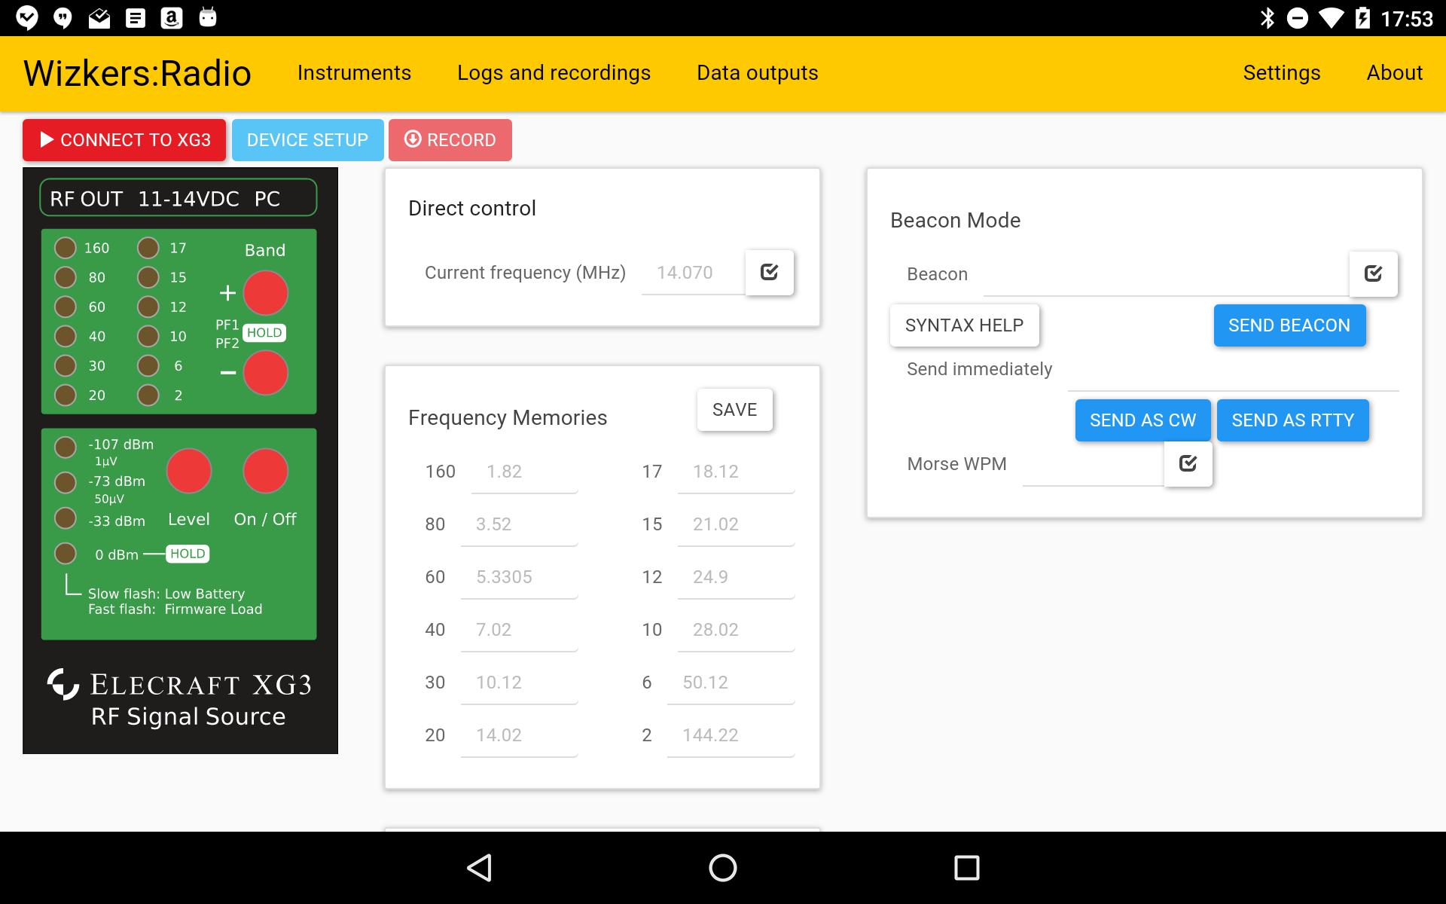Edit the 30 band memory field

519,683
